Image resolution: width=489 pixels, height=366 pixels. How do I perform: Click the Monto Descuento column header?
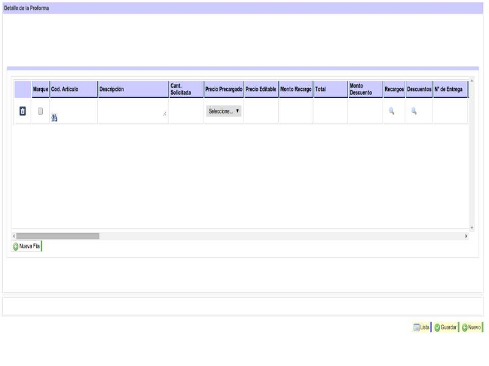[360, 89]
